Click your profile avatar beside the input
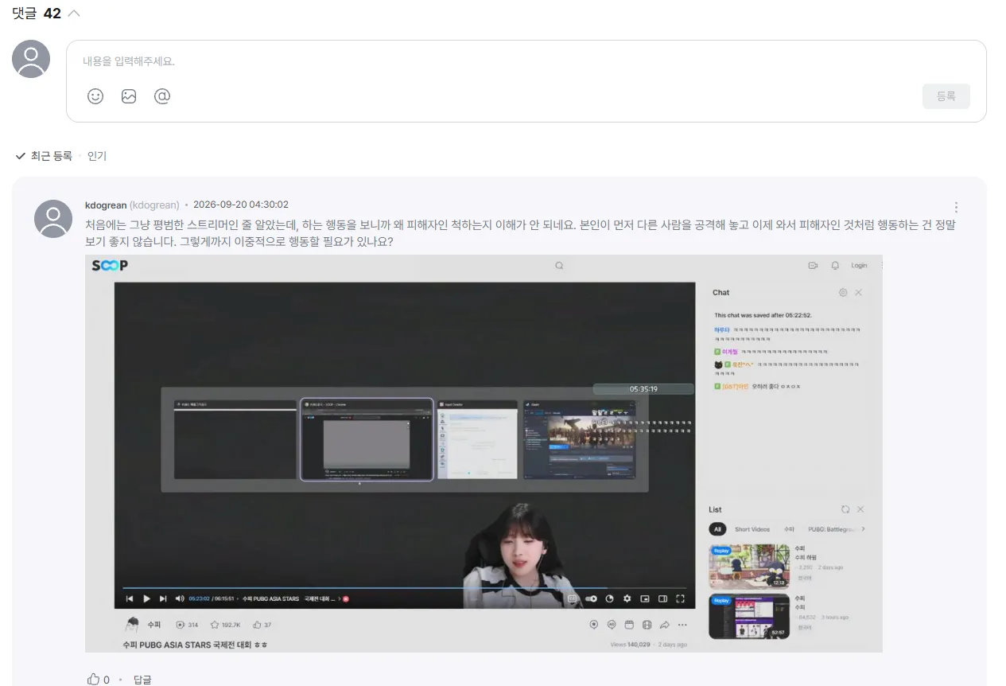The height and width of the screenshot is (686, 1006). 31,59
